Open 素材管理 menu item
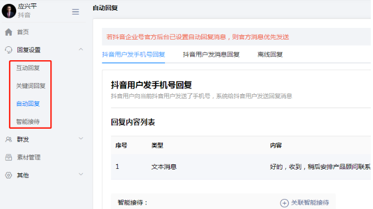373x209 pixels. tap(29, 157)
